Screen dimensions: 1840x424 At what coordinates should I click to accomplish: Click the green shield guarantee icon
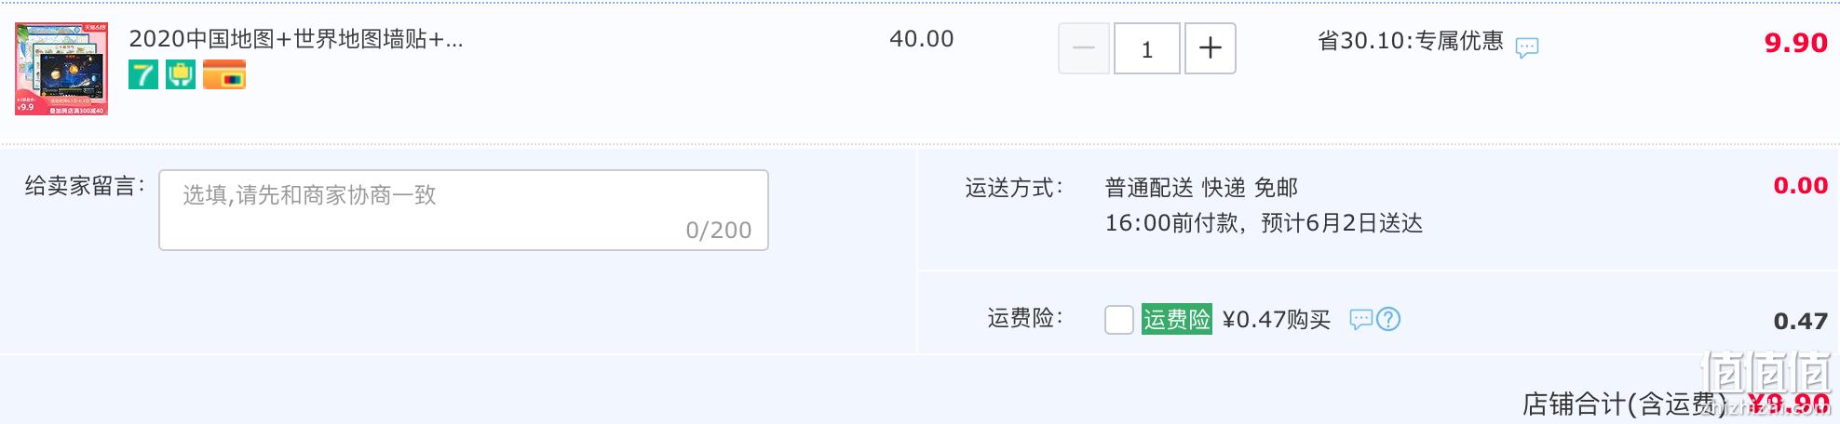pos(181,74)
